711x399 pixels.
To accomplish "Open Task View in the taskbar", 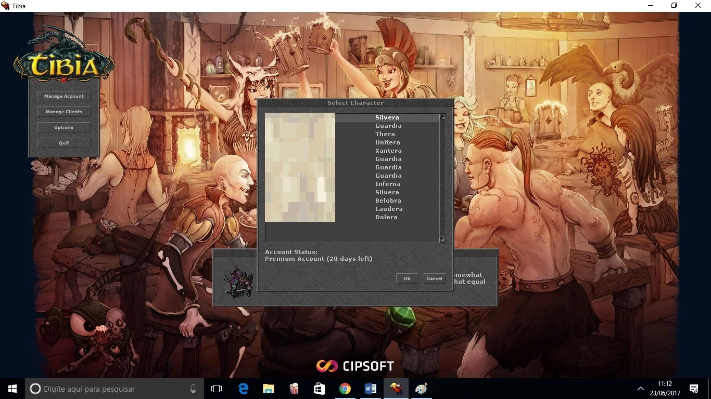I will click(217, 389).
